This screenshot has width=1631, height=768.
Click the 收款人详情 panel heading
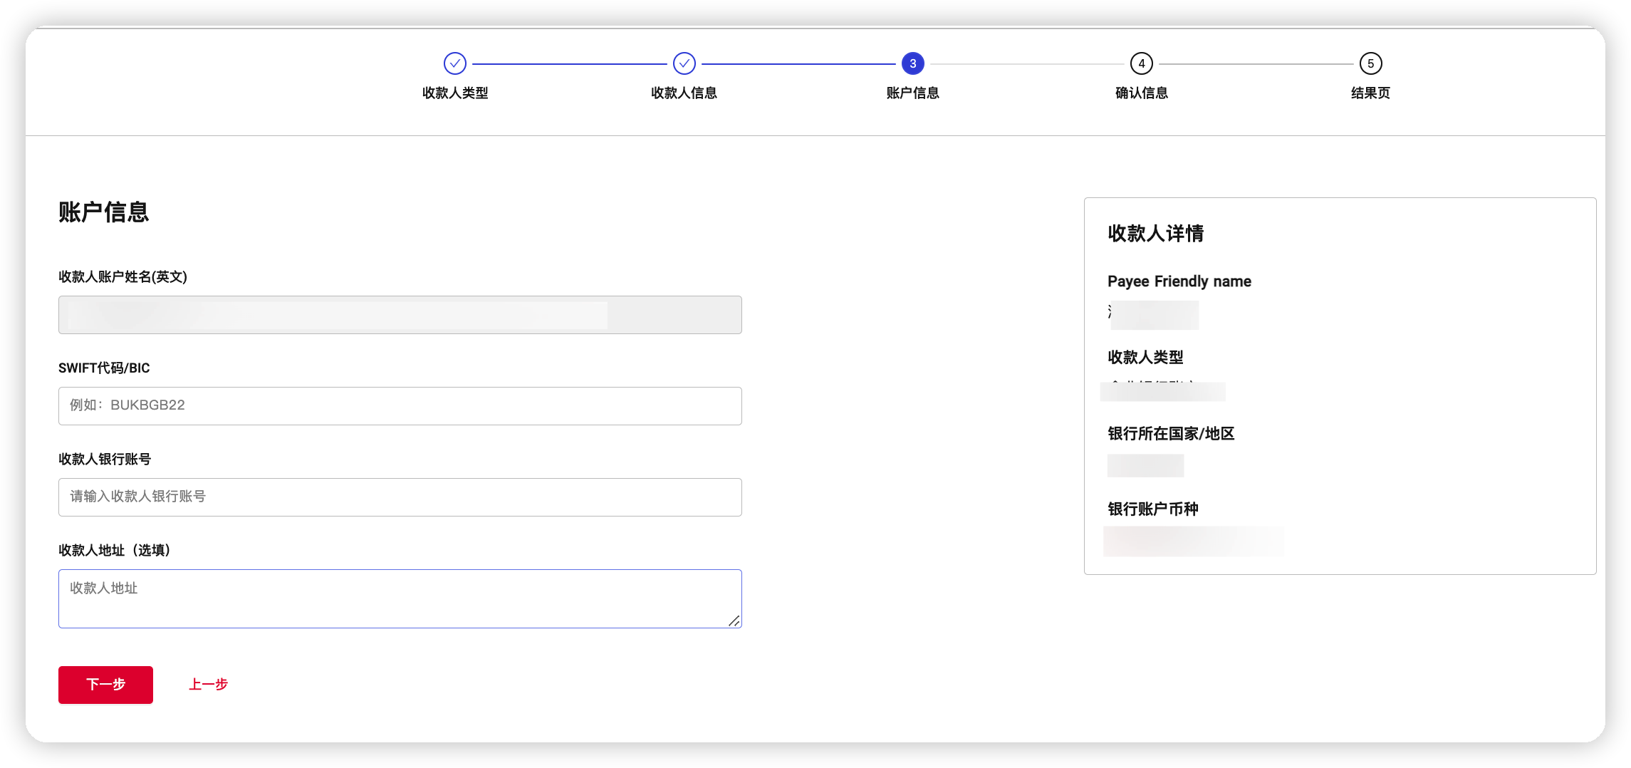coord(1155,234)
